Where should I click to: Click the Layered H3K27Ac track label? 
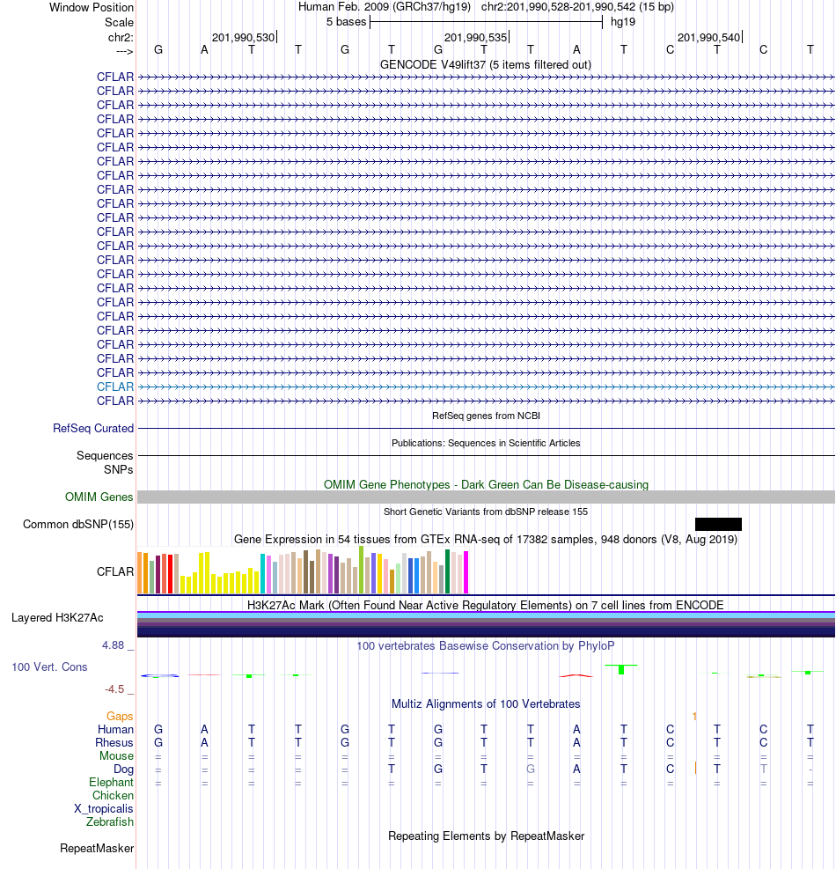pos(57,617)
